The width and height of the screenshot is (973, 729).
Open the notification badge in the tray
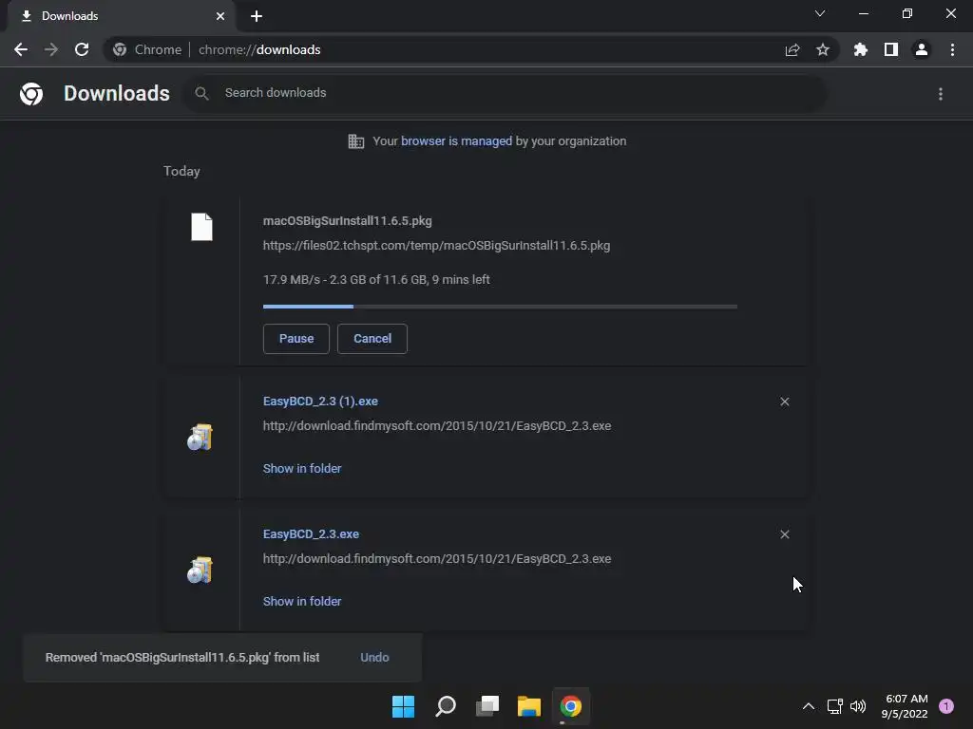(946, 706)
